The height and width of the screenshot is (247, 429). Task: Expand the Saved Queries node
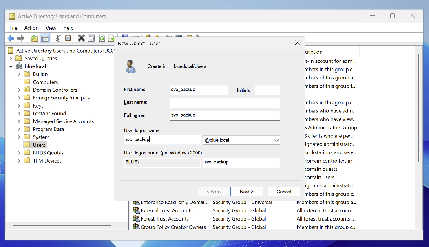point(11,58)
